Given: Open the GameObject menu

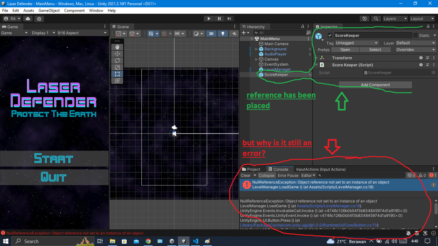Looking at the screenshot, I should click(49, 11).
